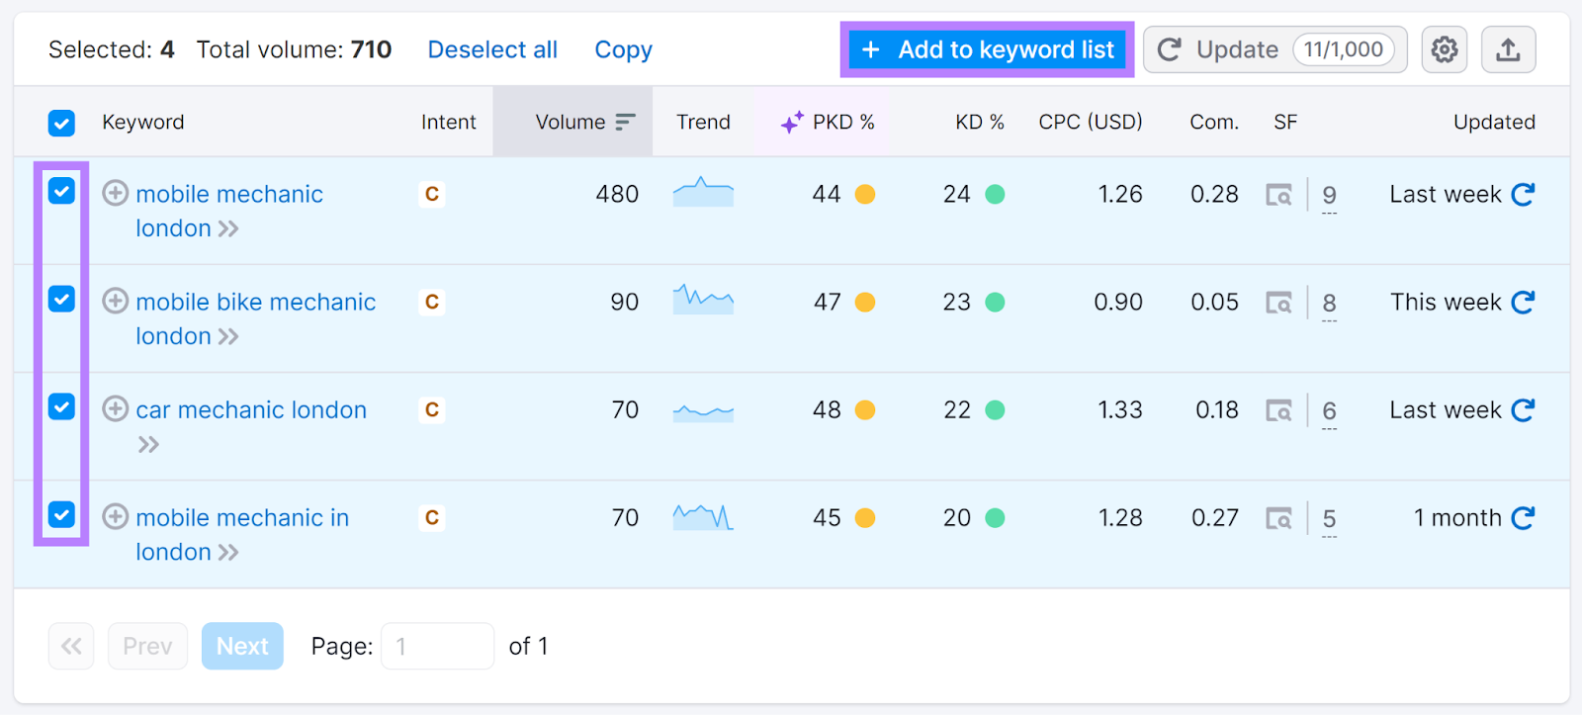Expand chevrons after mobile mechanic in london

point(228,553)
